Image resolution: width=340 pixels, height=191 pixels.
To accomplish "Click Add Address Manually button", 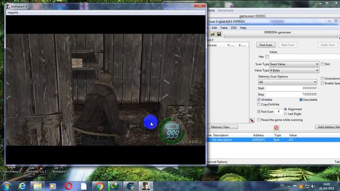I will click(327, 127).
